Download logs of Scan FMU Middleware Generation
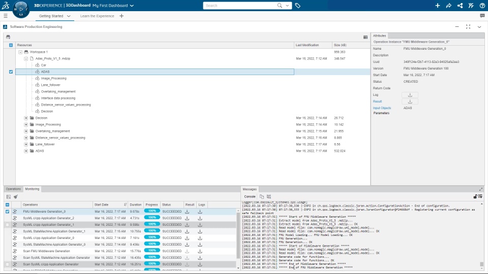The image size is (488, 274). pos(200,251)
